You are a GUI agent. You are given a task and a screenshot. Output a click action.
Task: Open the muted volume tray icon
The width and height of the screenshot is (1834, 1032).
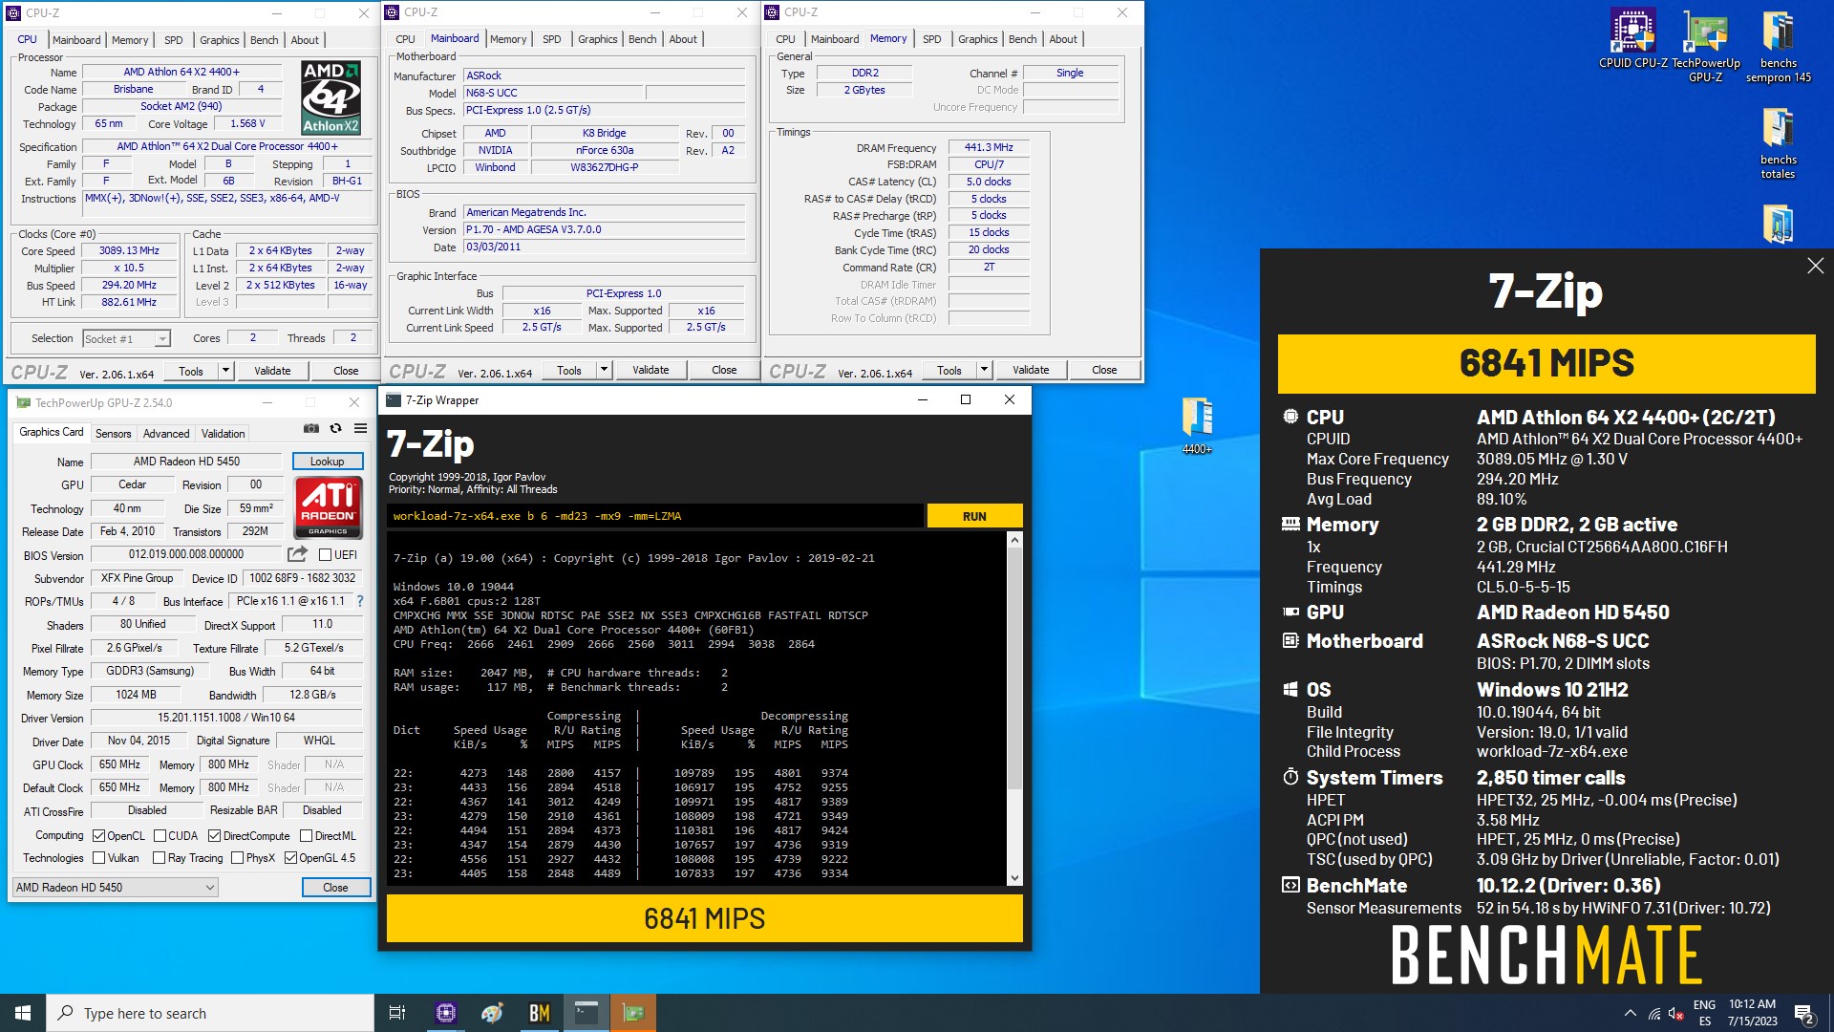tap(1675, 1014)
